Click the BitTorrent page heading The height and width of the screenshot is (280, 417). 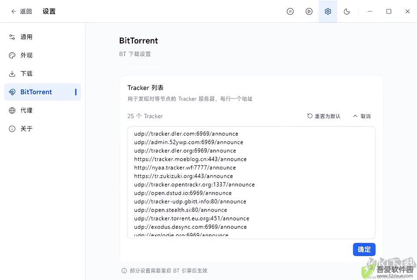pyautogui.click(x=139, y=41)
